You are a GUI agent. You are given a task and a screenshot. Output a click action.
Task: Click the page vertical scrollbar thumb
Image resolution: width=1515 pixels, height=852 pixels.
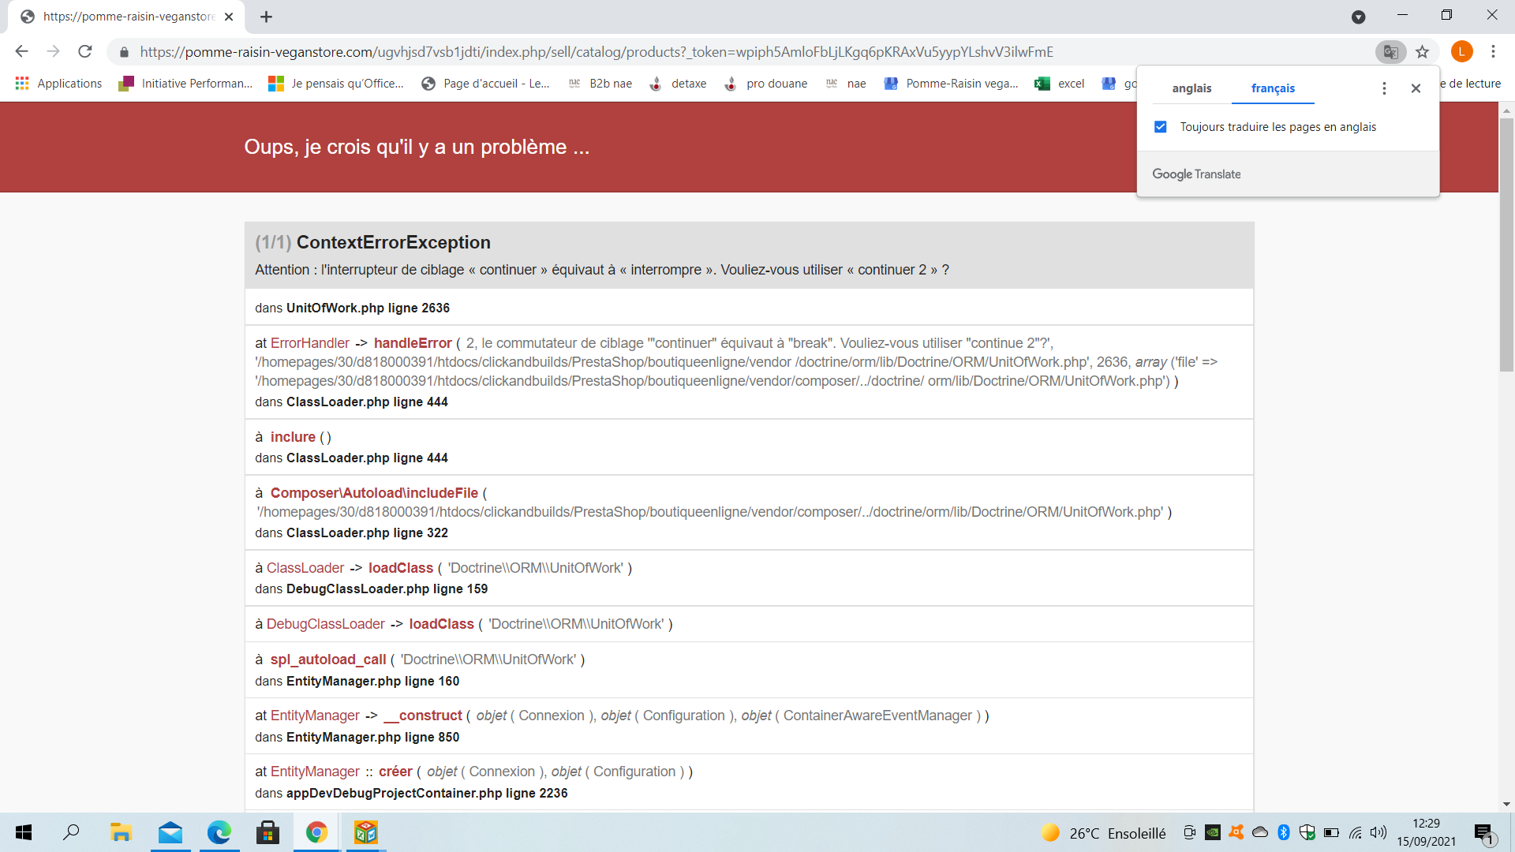click(x=1506, y=245)
